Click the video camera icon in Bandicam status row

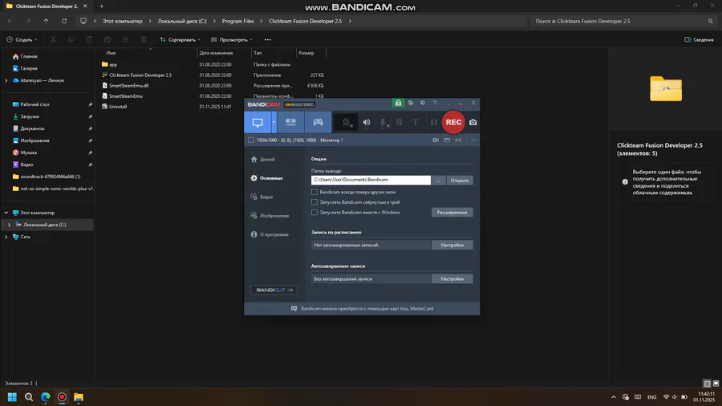[x=435, y=140]
